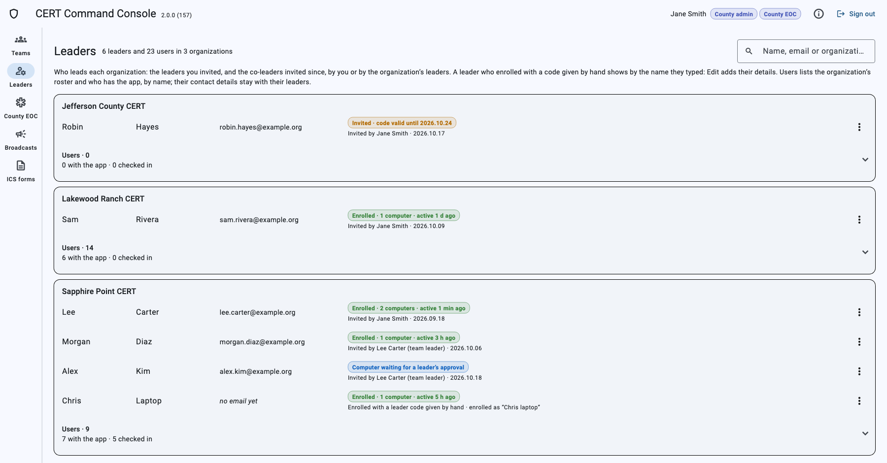Click Computer waiting for a leader's approval chip
Viewport: 887px width, 463px height.
pyautogui.click(x=408, y=367)
